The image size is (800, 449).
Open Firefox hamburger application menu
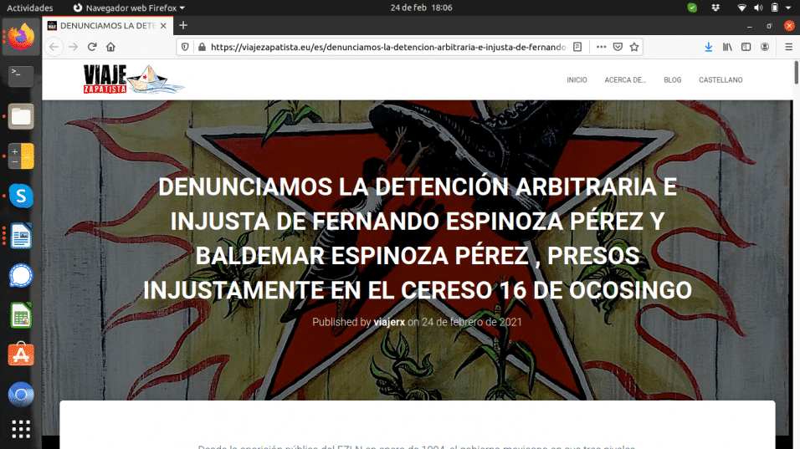789,47
